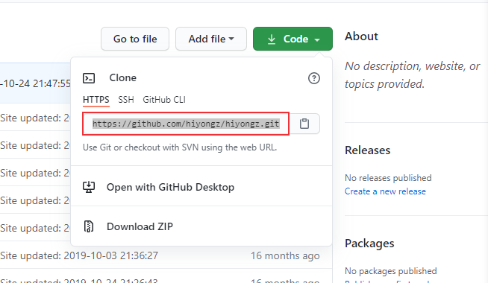
Task: Click 'No releases published' text
Action: (x=388, y=178)
